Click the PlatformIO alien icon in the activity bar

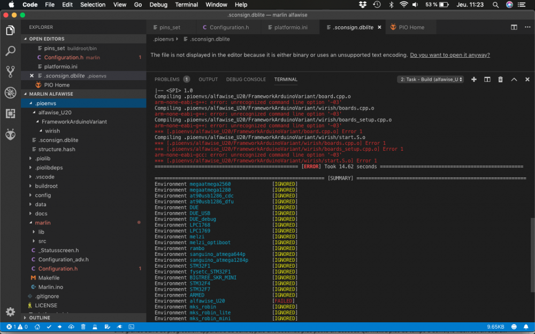click(x=10, y=134)
